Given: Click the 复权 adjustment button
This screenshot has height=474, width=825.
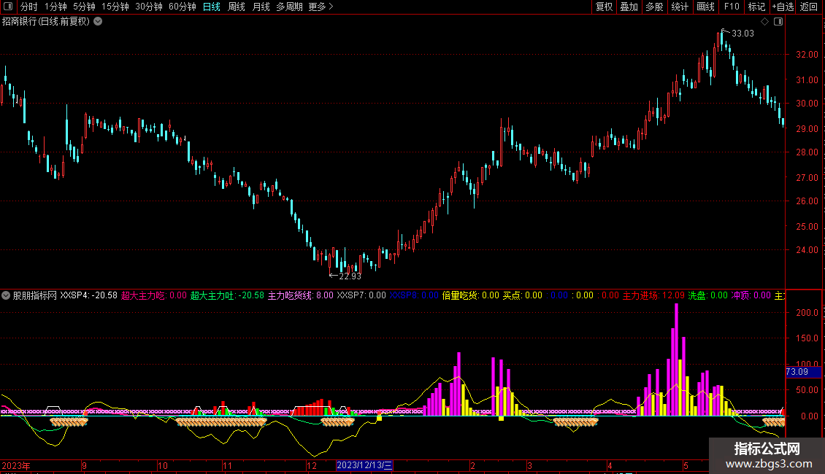Looking at the screenshot, I should click(x=604, y=7).
